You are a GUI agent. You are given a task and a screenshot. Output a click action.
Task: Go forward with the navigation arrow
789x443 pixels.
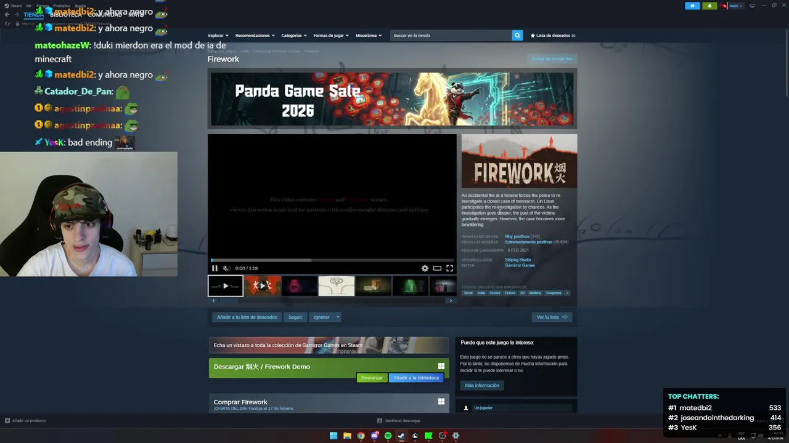pyautogui.click(x=15, y=14)
